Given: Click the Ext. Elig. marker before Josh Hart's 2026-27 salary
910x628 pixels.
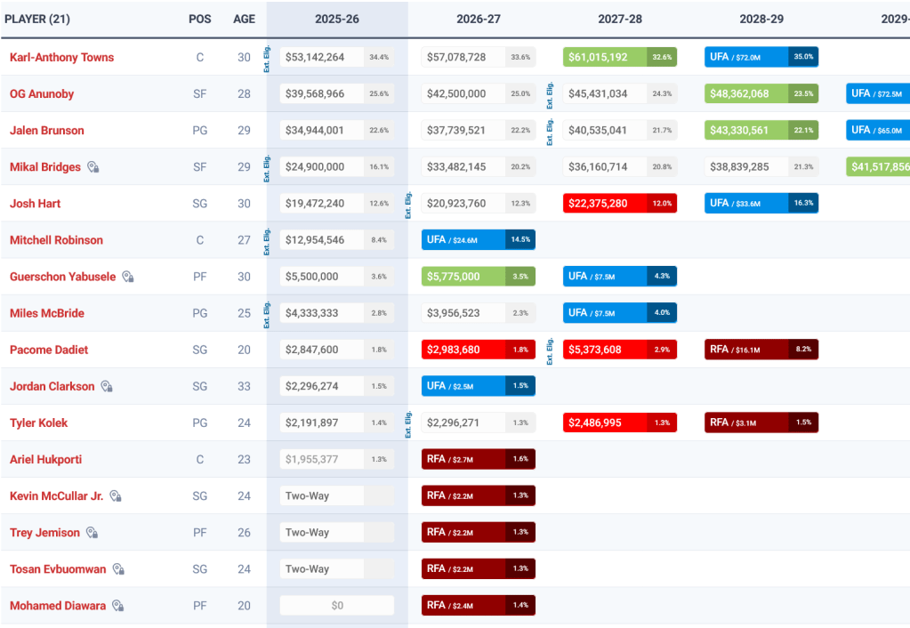Looking at the screenshot, I should tap(409, 204).
